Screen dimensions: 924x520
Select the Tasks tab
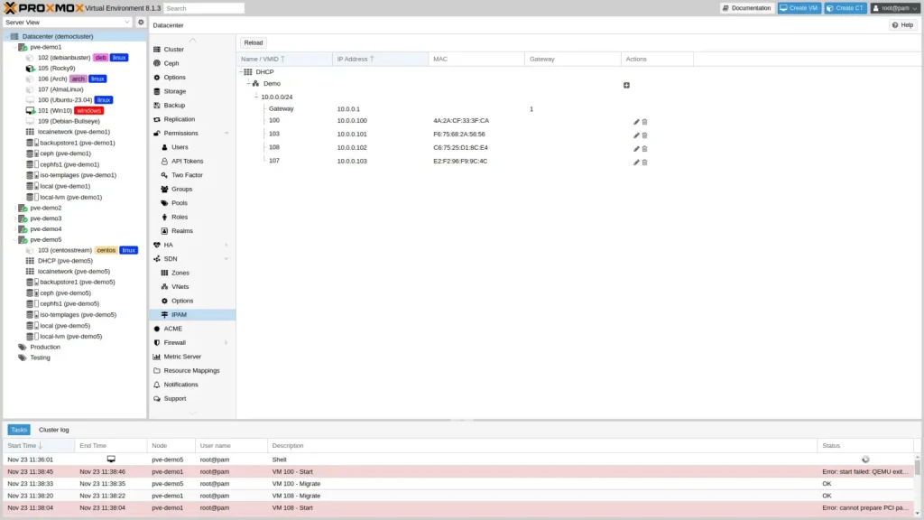click(x=18, y=429)
